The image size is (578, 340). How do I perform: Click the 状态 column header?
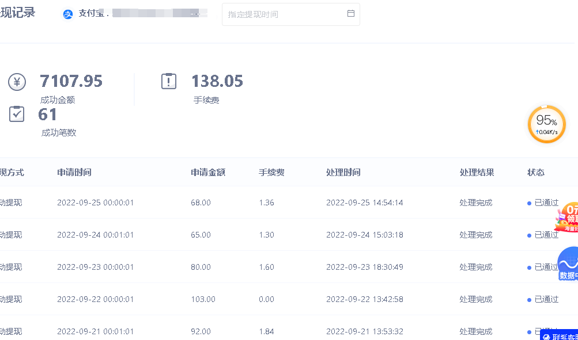(x=535, y=172)
